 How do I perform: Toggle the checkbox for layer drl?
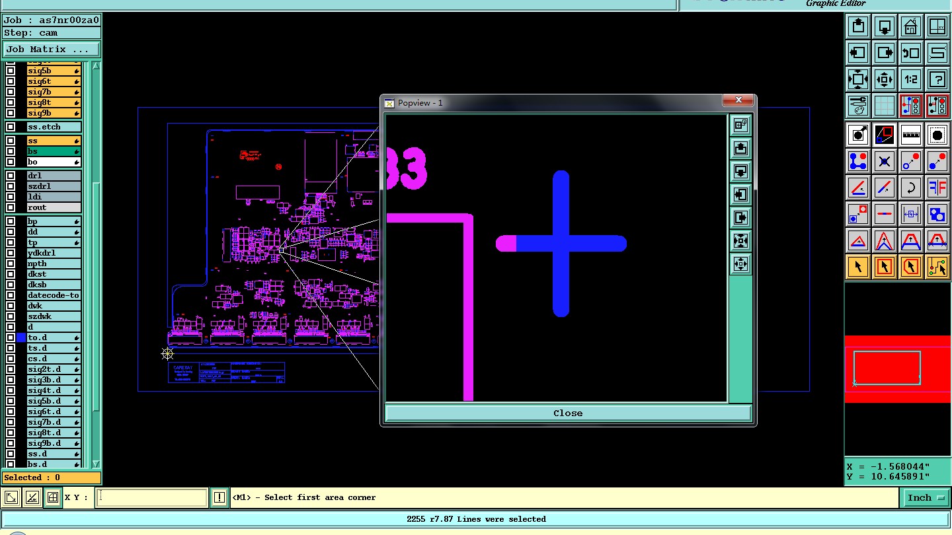click(11, 176)
